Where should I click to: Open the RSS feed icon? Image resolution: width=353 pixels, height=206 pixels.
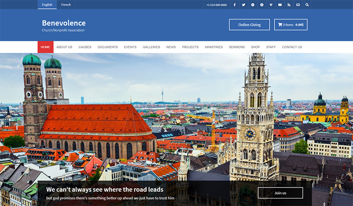tap(289, 5)
